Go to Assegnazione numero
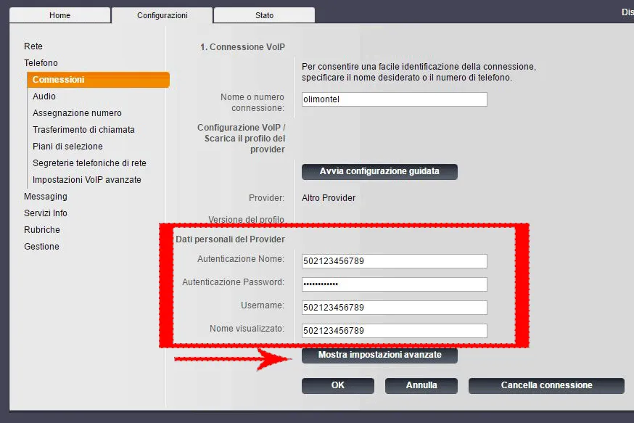The height and width of the screenshot is (423, 634). 77,113
